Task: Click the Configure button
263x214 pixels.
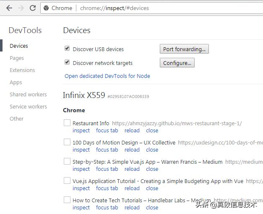Action: [x=177, y=63]
